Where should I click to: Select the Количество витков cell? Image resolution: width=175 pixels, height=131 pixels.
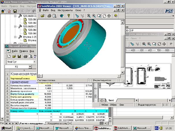tap(24, 85)
